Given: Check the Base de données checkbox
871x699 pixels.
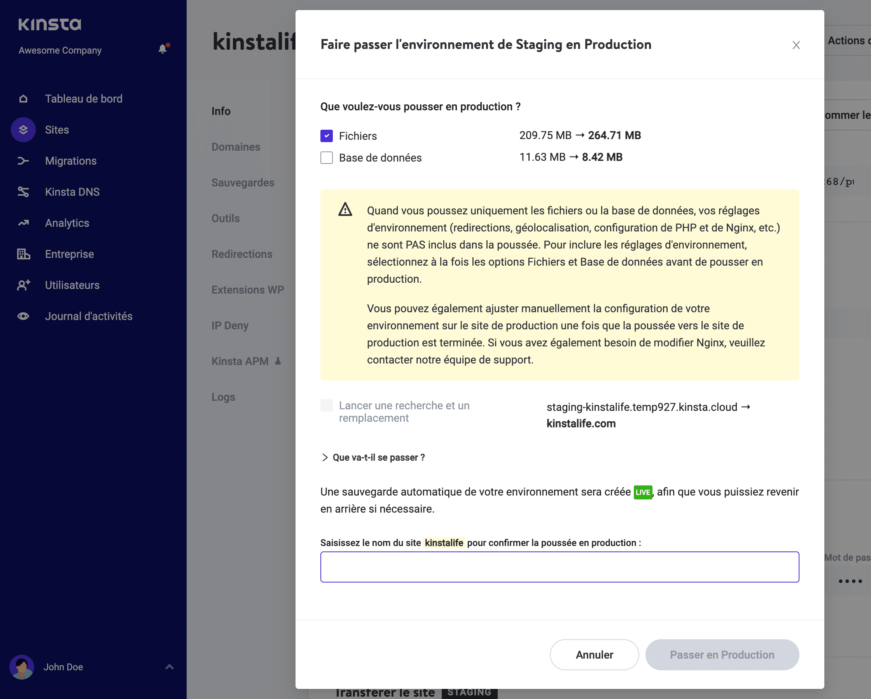Looking at the screenshot, I should 326,157.
